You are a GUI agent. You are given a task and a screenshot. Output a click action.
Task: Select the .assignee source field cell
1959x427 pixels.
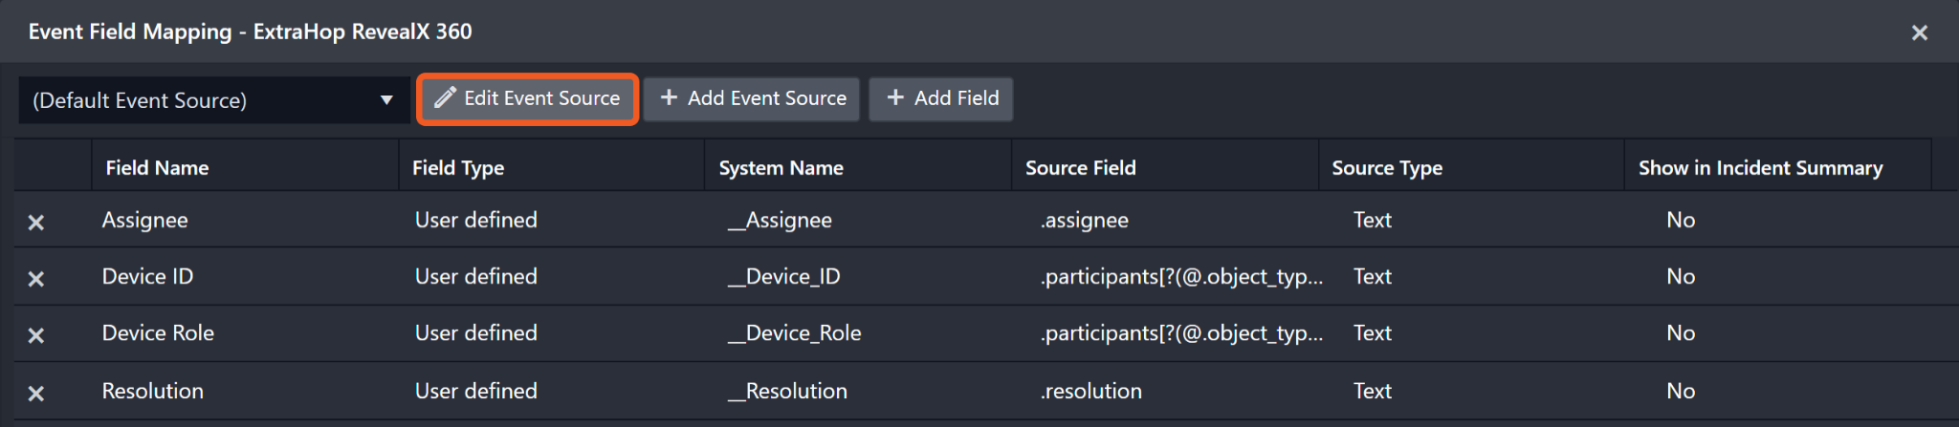[1085, 221]
